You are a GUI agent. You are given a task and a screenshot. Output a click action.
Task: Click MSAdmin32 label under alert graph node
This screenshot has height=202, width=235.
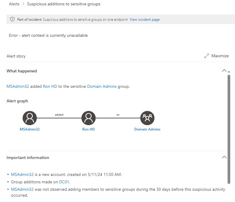(29, 129)
